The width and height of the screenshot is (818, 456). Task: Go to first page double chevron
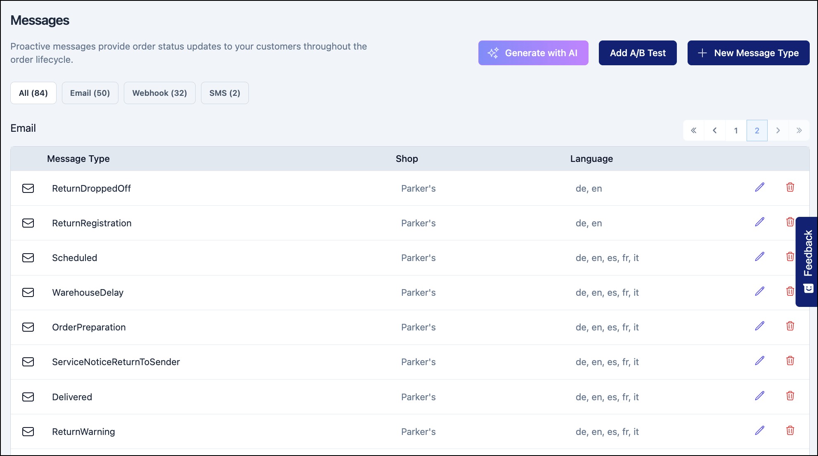pyautogui.click(x=694, y=131)
